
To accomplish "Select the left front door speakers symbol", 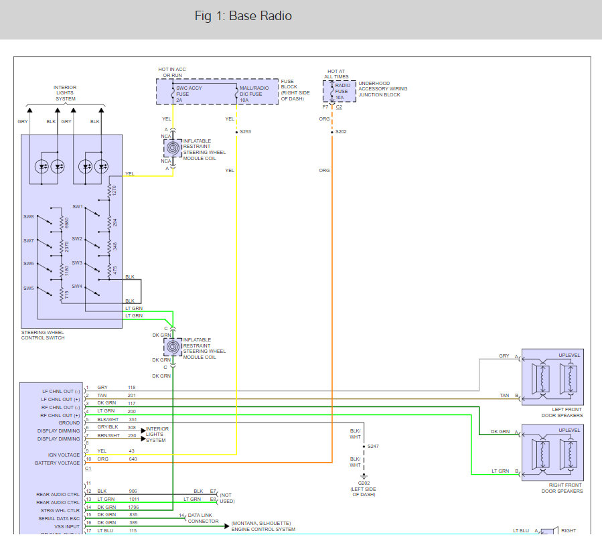I will coord(552,378).
